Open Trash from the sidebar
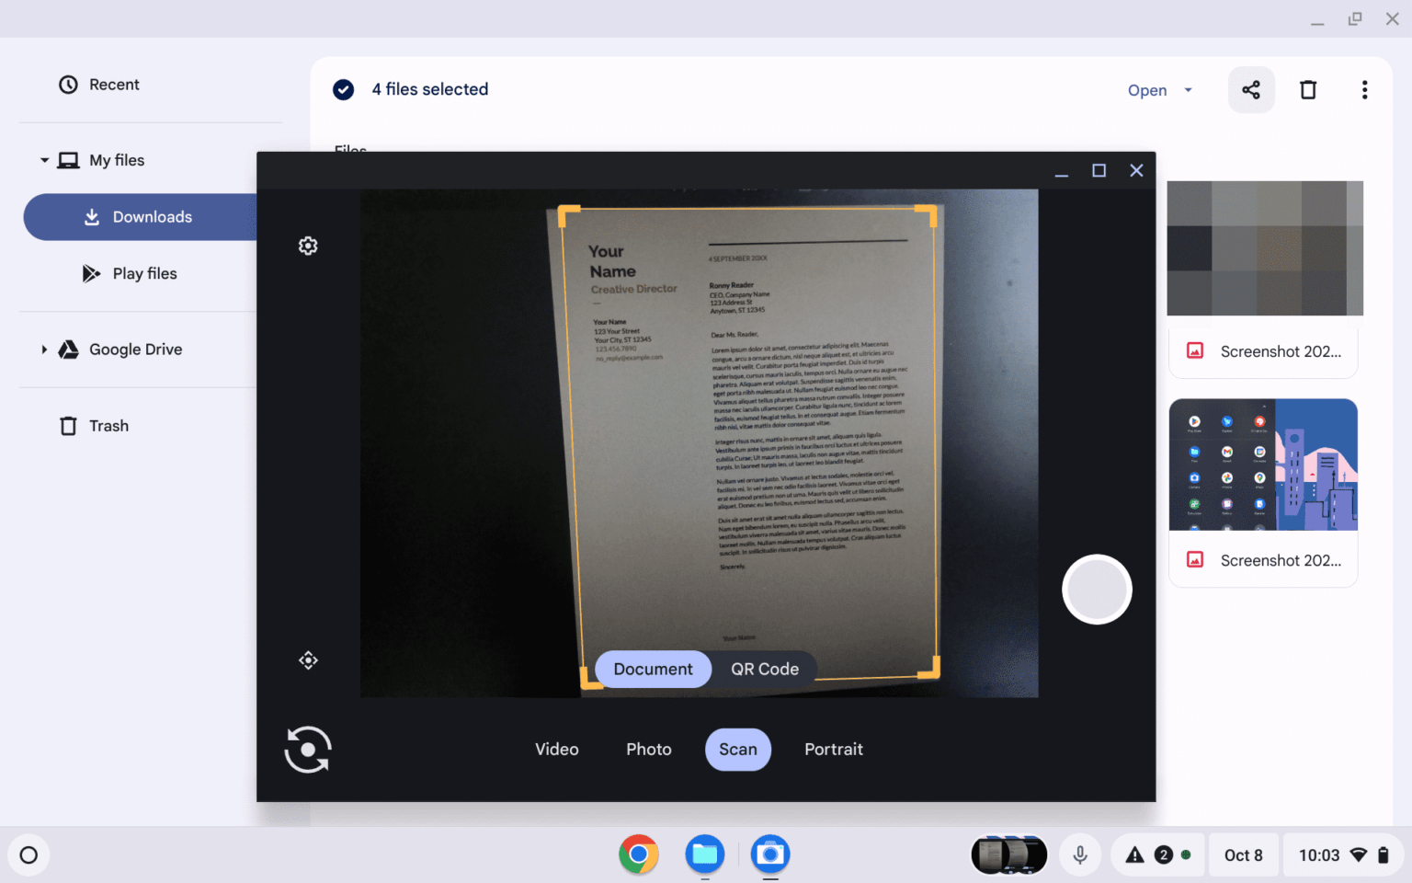The width and height of the screenshot is (1412, 883). point(109,425)
